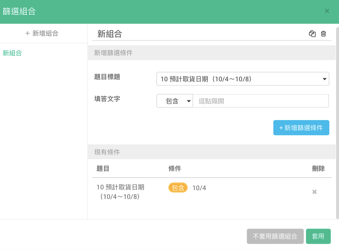The height and width of the screenshot is (251, 339).
Task: Open the 題目標題 dropdown list
Action: (242, 79)
